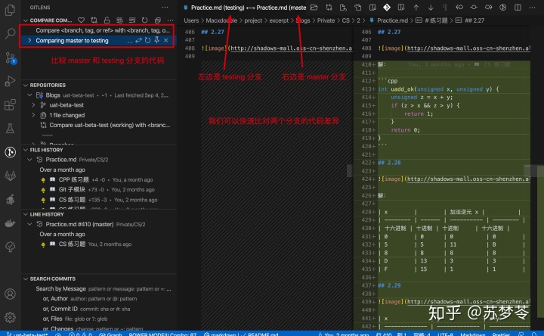Click the Private breadcrumb segment
Viewport: 544px width, 336px height.
point(326,20)
